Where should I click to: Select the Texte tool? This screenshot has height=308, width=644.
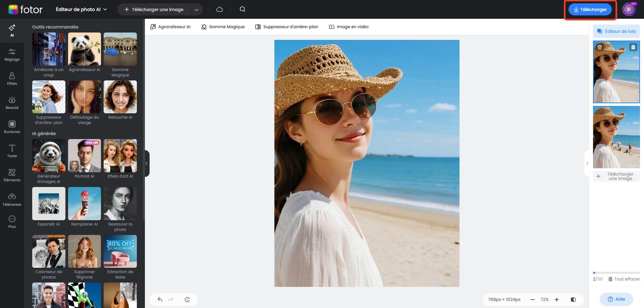click(x=12, y=151)
